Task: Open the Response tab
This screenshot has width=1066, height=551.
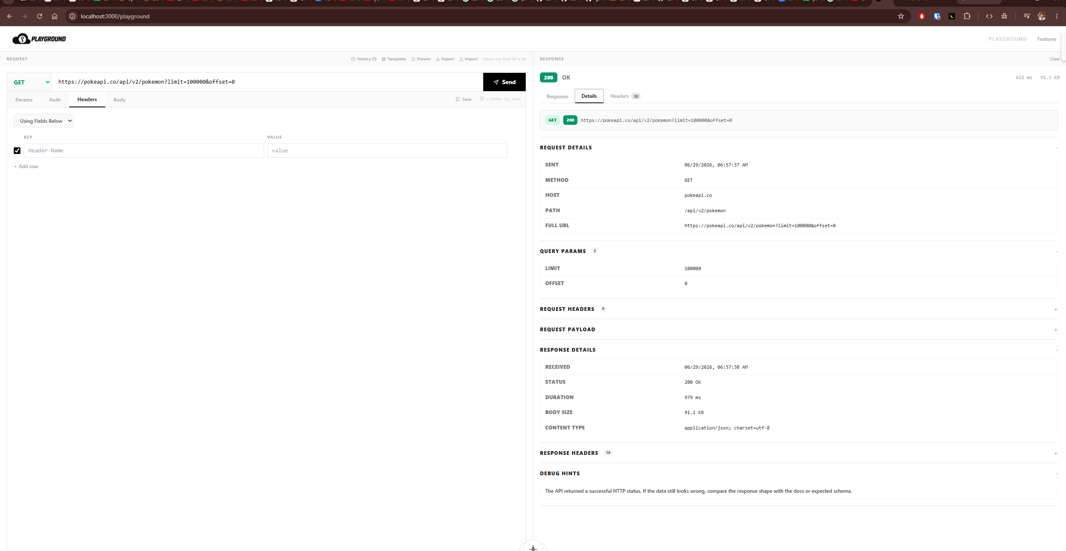Action: click(557, 97)
